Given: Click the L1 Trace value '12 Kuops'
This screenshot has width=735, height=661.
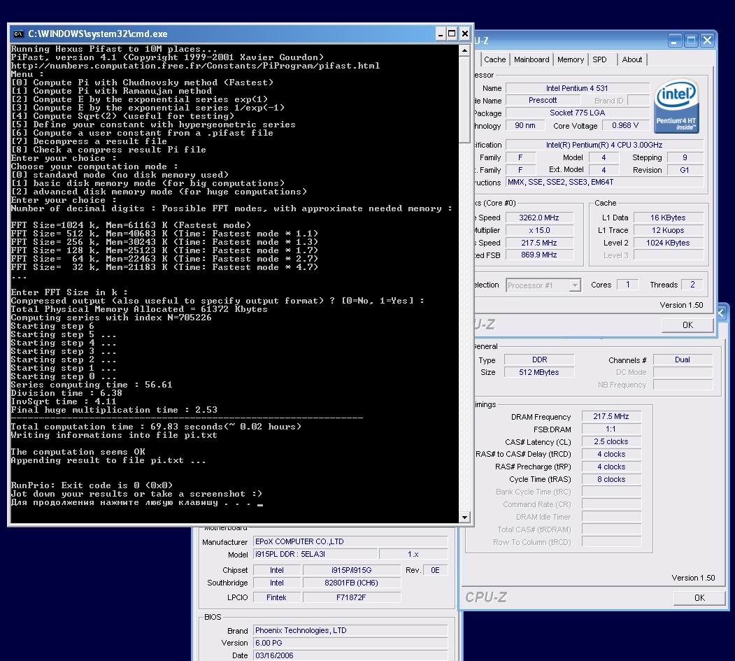Looking at the screenshot, I should pos(668,230).
